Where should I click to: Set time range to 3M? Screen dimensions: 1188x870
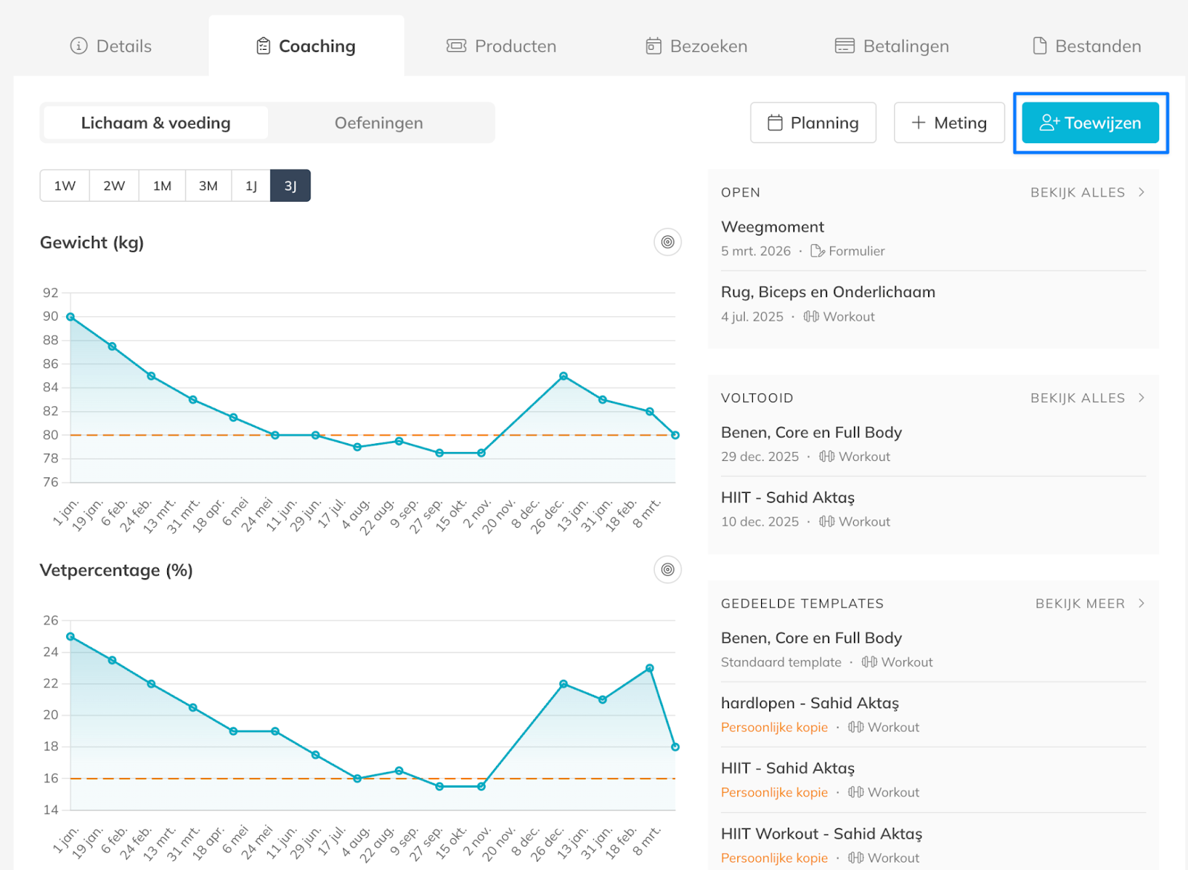208,186
